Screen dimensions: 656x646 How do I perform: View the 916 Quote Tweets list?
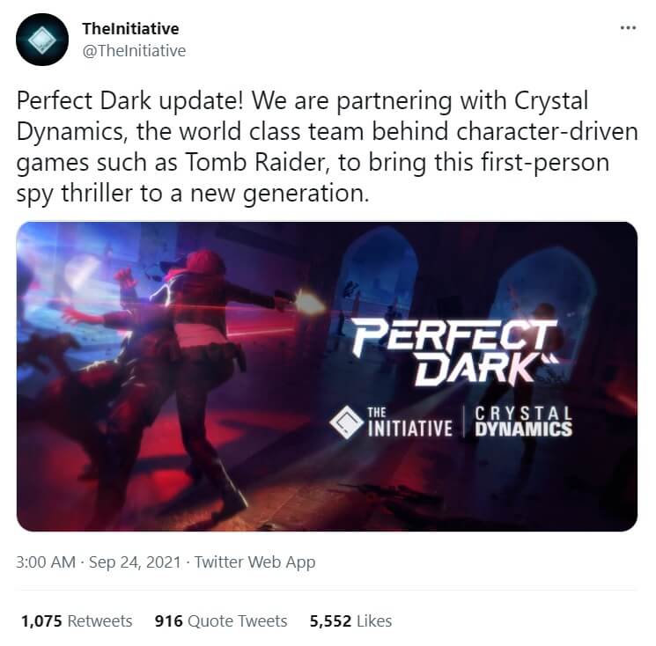pos(221,620)
